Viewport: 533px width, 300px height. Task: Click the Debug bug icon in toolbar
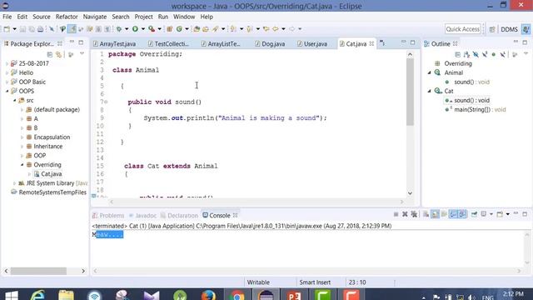tap(118, 29)
